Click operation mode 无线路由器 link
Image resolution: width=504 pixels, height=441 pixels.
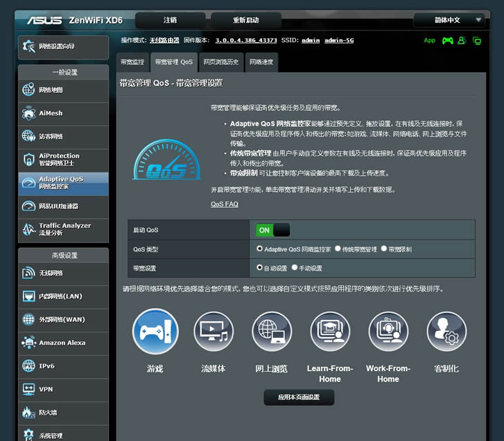(x=164, y=40)
